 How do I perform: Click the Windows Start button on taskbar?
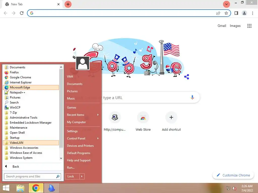[6, 188]
